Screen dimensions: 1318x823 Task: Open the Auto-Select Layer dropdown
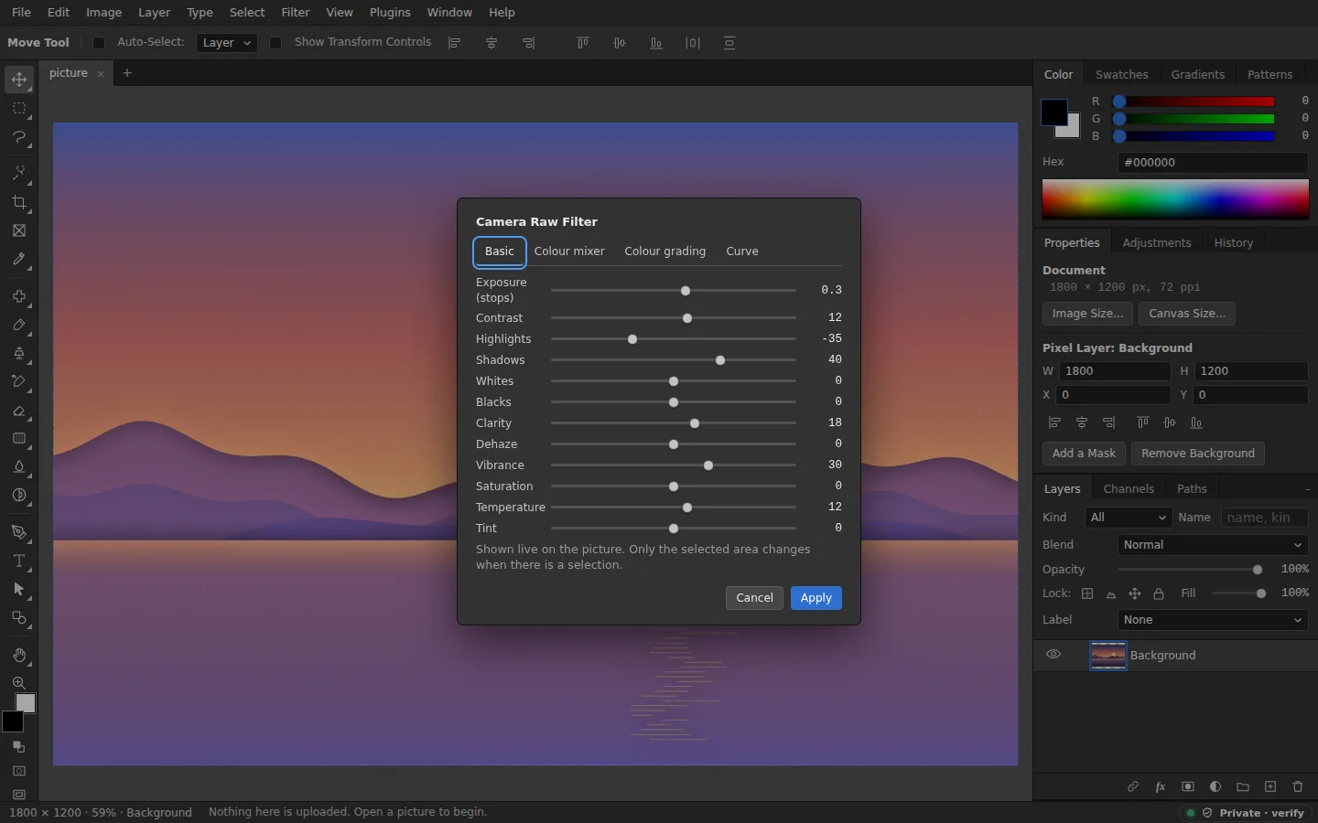226,43
